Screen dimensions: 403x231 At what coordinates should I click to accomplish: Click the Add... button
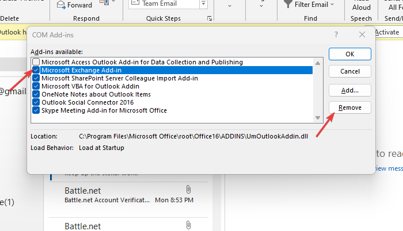click(x=350, y=90)
